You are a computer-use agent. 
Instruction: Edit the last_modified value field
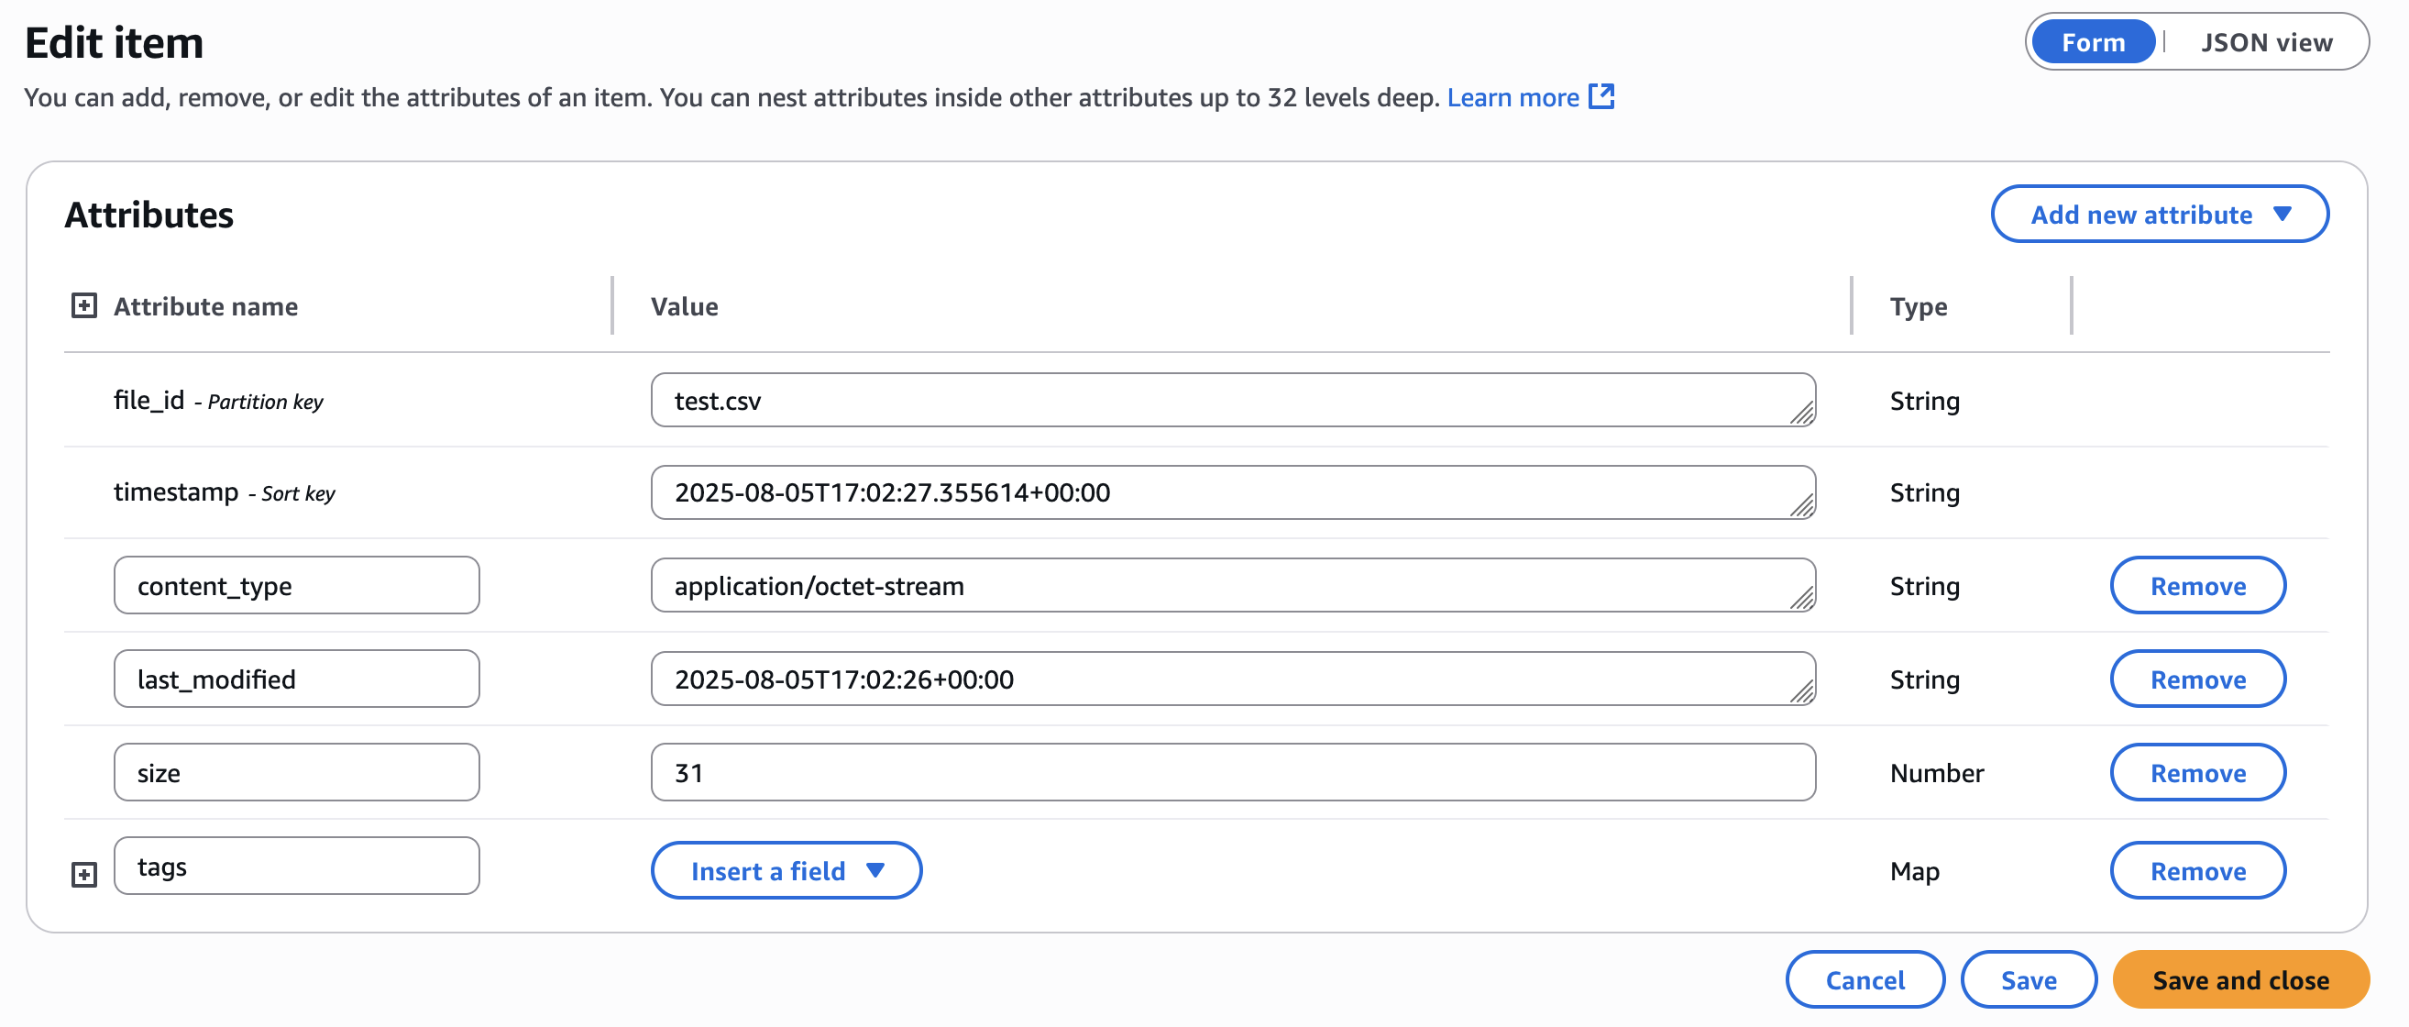point(1233,679)
